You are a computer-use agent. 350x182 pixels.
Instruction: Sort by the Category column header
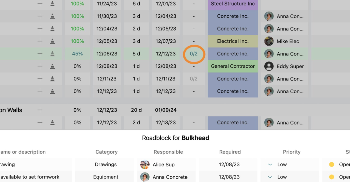click(107, 152)
